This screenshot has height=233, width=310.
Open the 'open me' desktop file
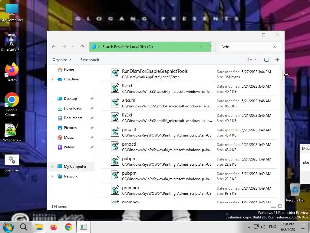(12, 163)
